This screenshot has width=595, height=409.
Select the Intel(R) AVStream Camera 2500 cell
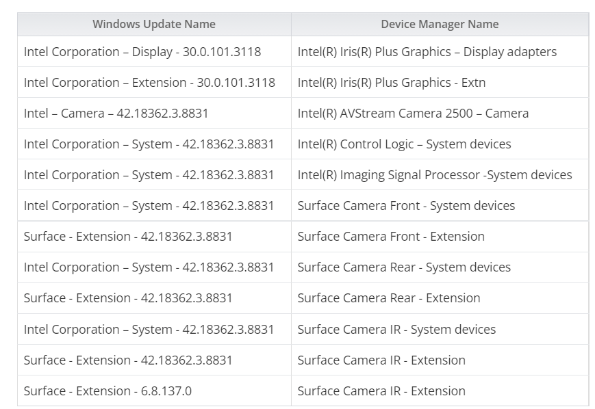[413, 114]
